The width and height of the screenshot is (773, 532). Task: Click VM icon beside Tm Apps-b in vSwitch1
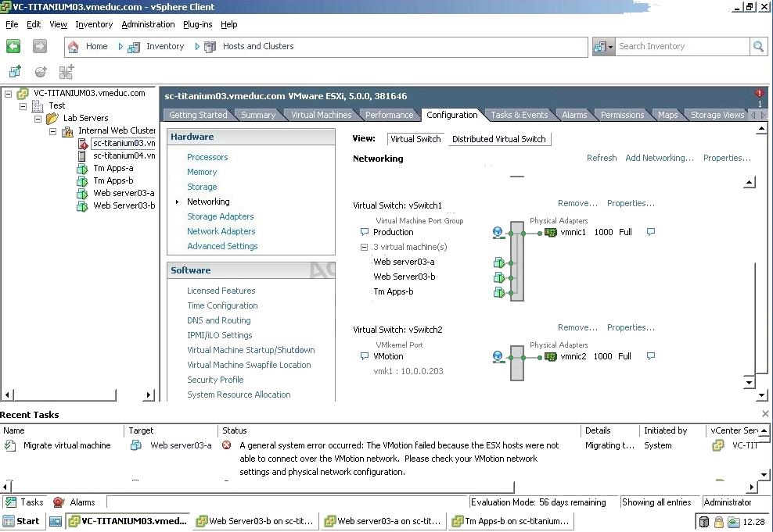pyautogui.click(x=499, y=292)
